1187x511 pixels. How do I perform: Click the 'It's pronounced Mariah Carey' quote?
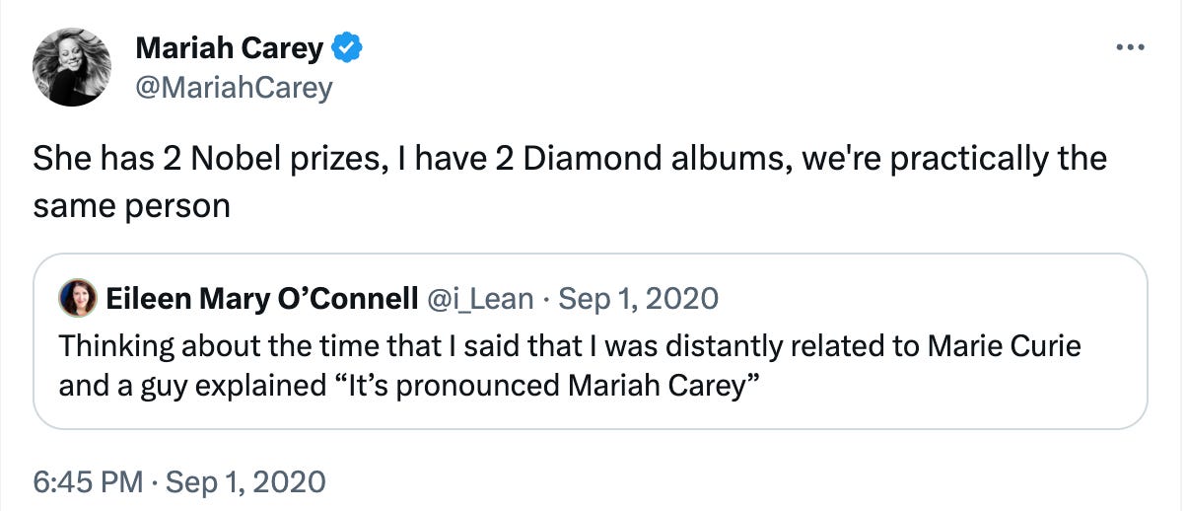coord(552,386)
